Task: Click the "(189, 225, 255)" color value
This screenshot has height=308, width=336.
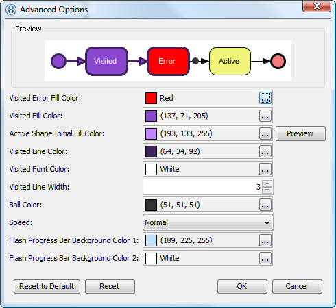Action: pos(186,240)
